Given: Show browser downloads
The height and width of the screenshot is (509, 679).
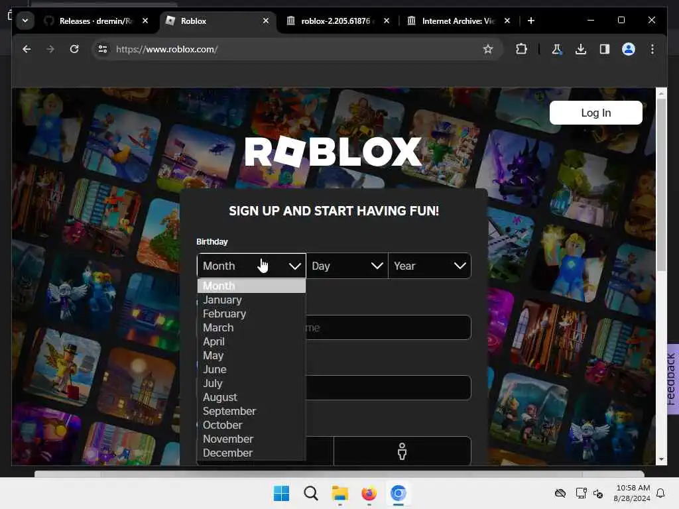Looking at the screenshot, I should (581, 49).
